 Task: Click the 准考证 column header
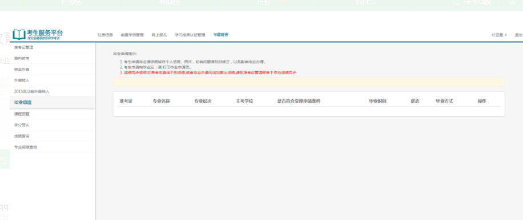point(126,101)
